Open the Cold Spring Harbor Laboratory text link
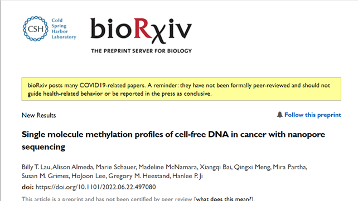The image size is (358, 201). pyautogui.click(x=64, y=29)
